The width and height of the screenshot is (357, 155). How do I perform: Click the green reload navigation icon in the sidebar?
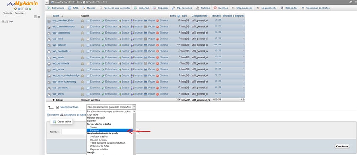pos(30,9)
